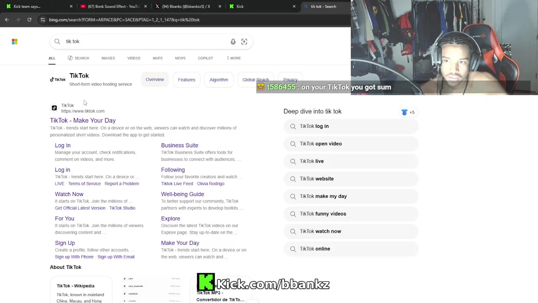Click Olivia Rodrigo link
Screen dimensions: 538x303
[211, 183]
